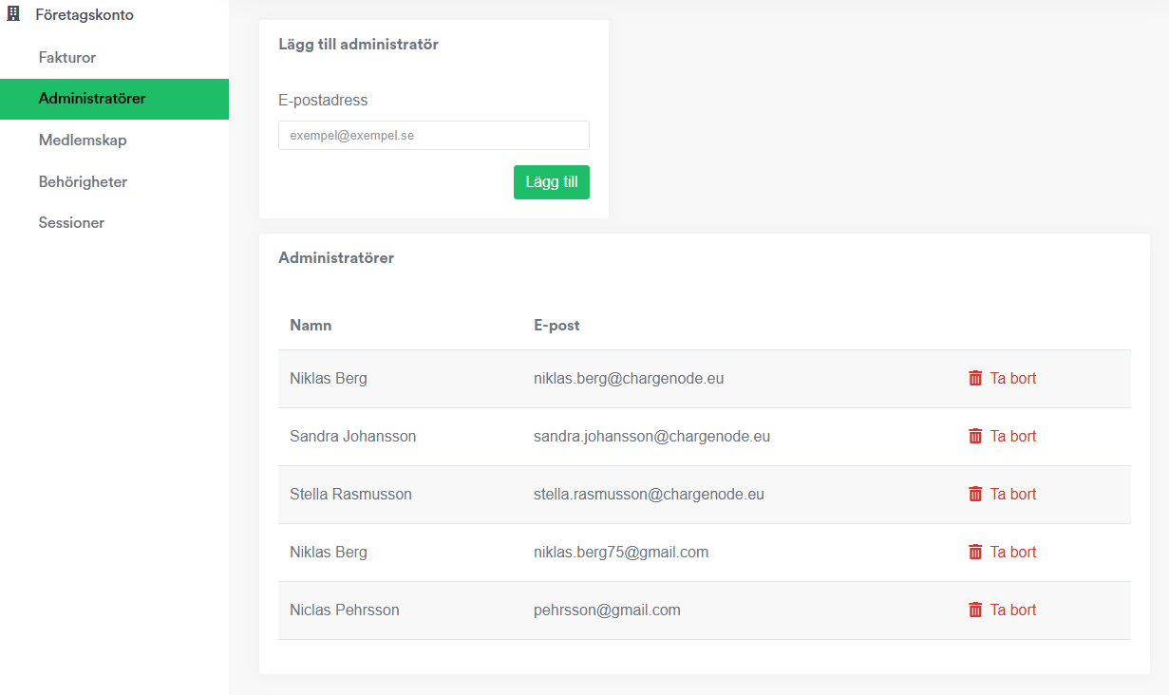
Task: Go to Medlemskap in the sidebar
Action: tap(83, 141)
